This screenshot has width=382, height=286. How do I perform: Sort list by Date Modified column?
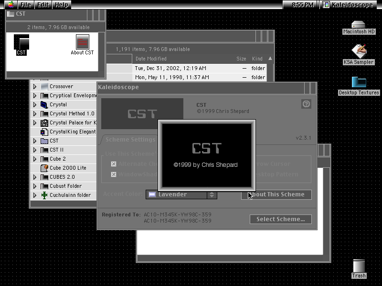pyautogui.click(x=151, y=59)
